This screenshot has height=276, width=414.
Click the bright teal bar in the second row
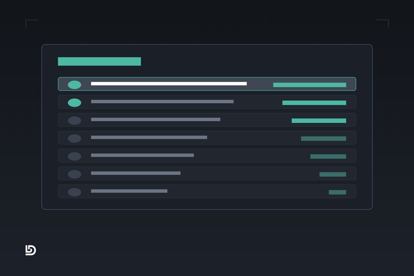click(314, 103)
